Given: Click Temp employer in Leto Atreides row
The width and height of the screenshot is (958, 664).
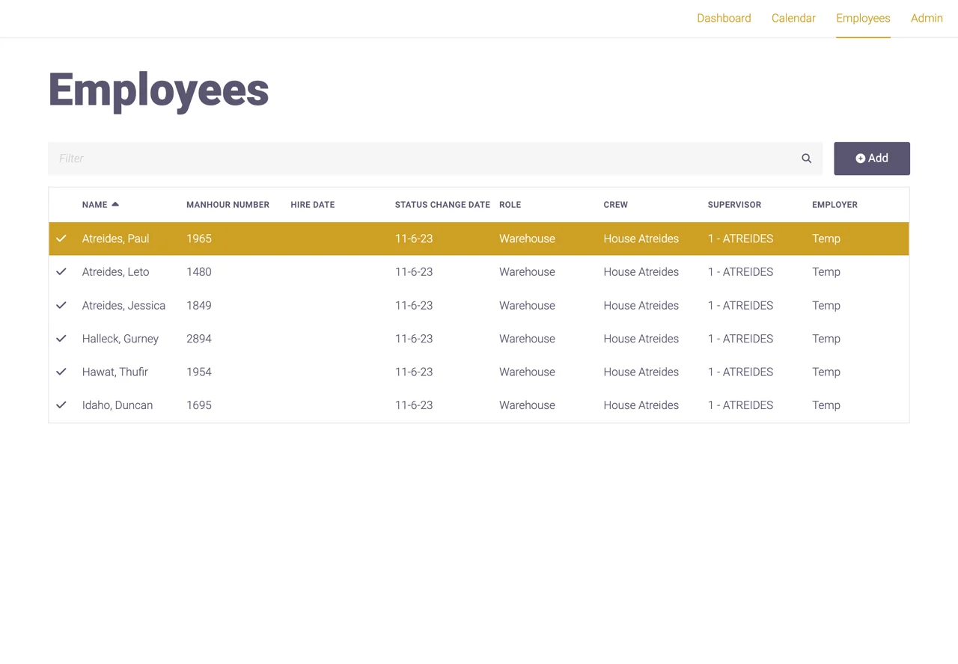Looking at the screenshot, I should [826, 272].
